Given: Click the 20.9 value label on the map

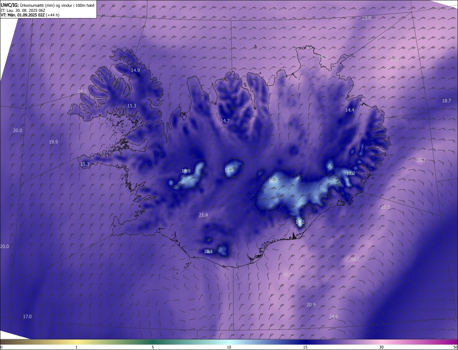Looking at the screenshot, I should (311, 305).
